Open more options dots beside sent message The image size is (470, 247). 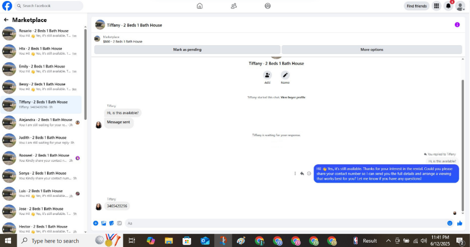tap(295, 174)
